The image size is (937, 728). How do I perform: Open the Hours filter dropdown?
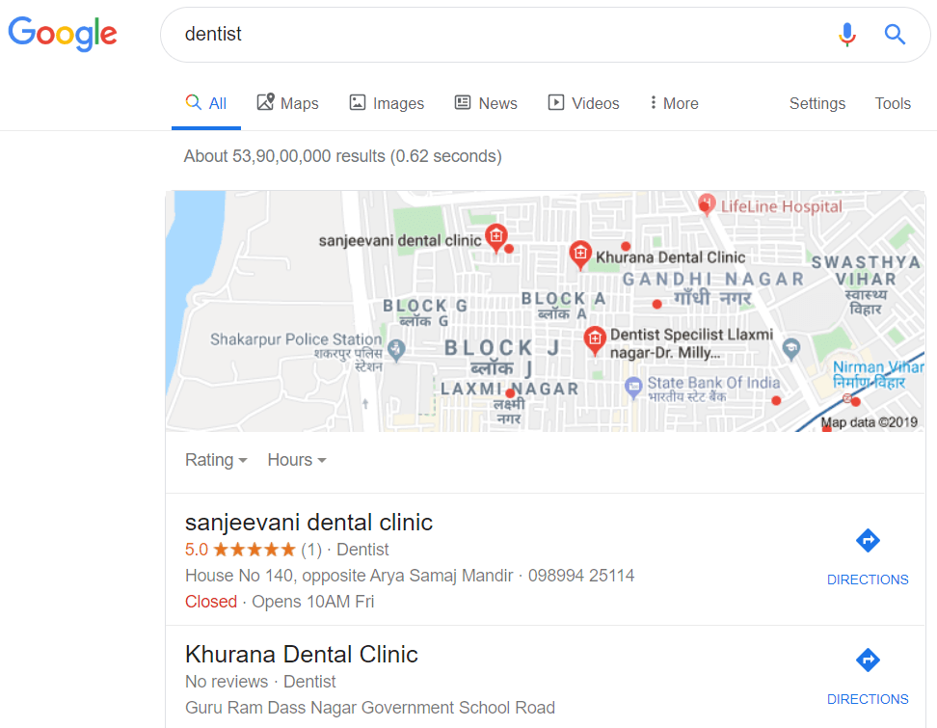click(296, 460)
